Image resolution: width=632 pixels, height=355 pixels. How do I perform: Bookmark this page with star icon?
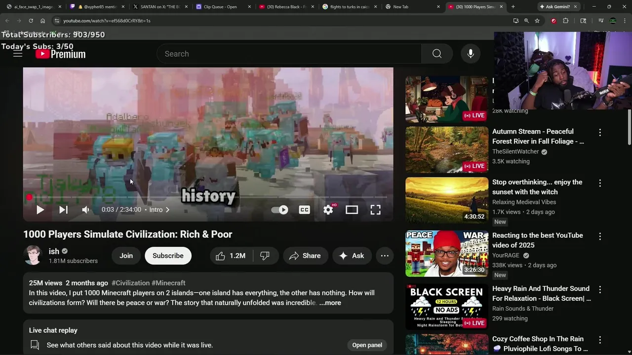point(537,21)
